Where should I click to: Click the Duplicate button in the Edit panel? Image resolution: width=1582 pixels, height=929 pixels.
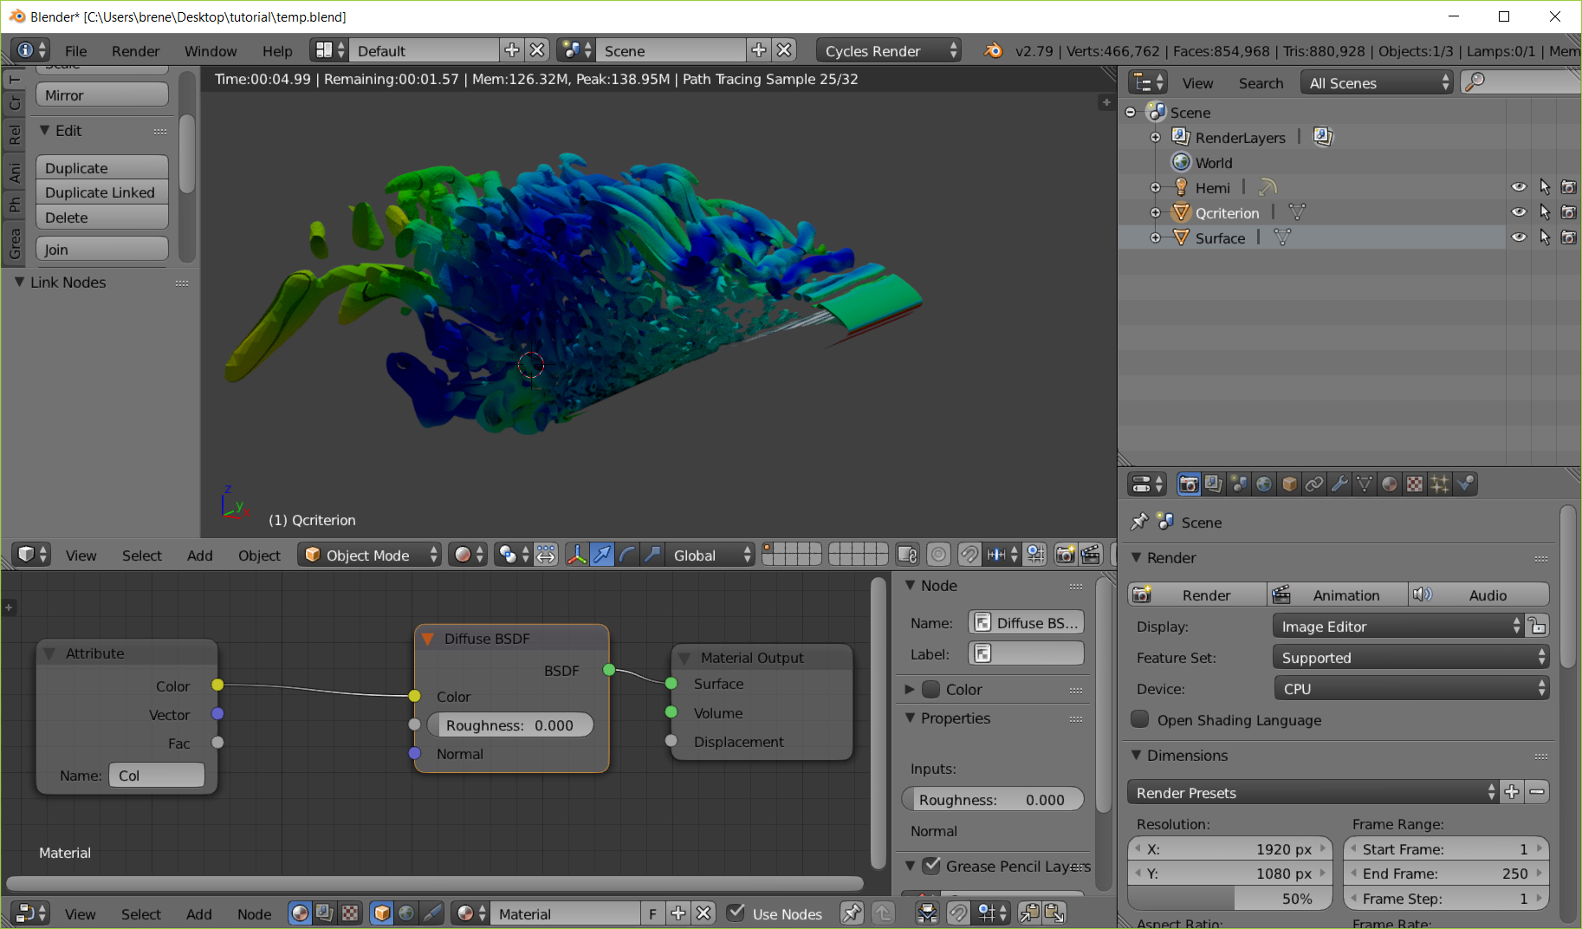point(101,167)
